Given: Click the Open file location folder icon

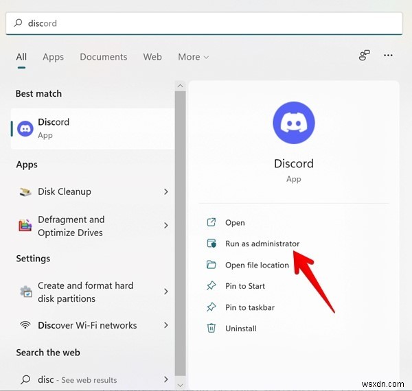Looking at the screenshot, I should pyautogui.click(x=211, y=265).
